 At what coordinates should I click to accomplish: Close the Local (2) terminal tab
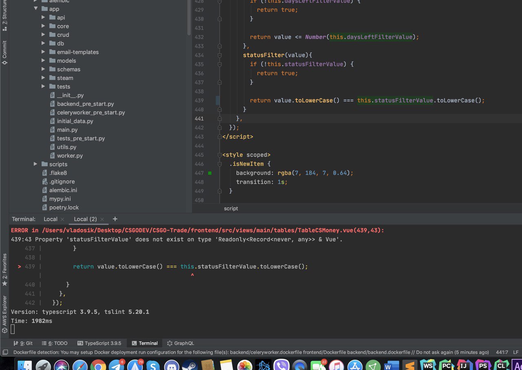(102, 219)
